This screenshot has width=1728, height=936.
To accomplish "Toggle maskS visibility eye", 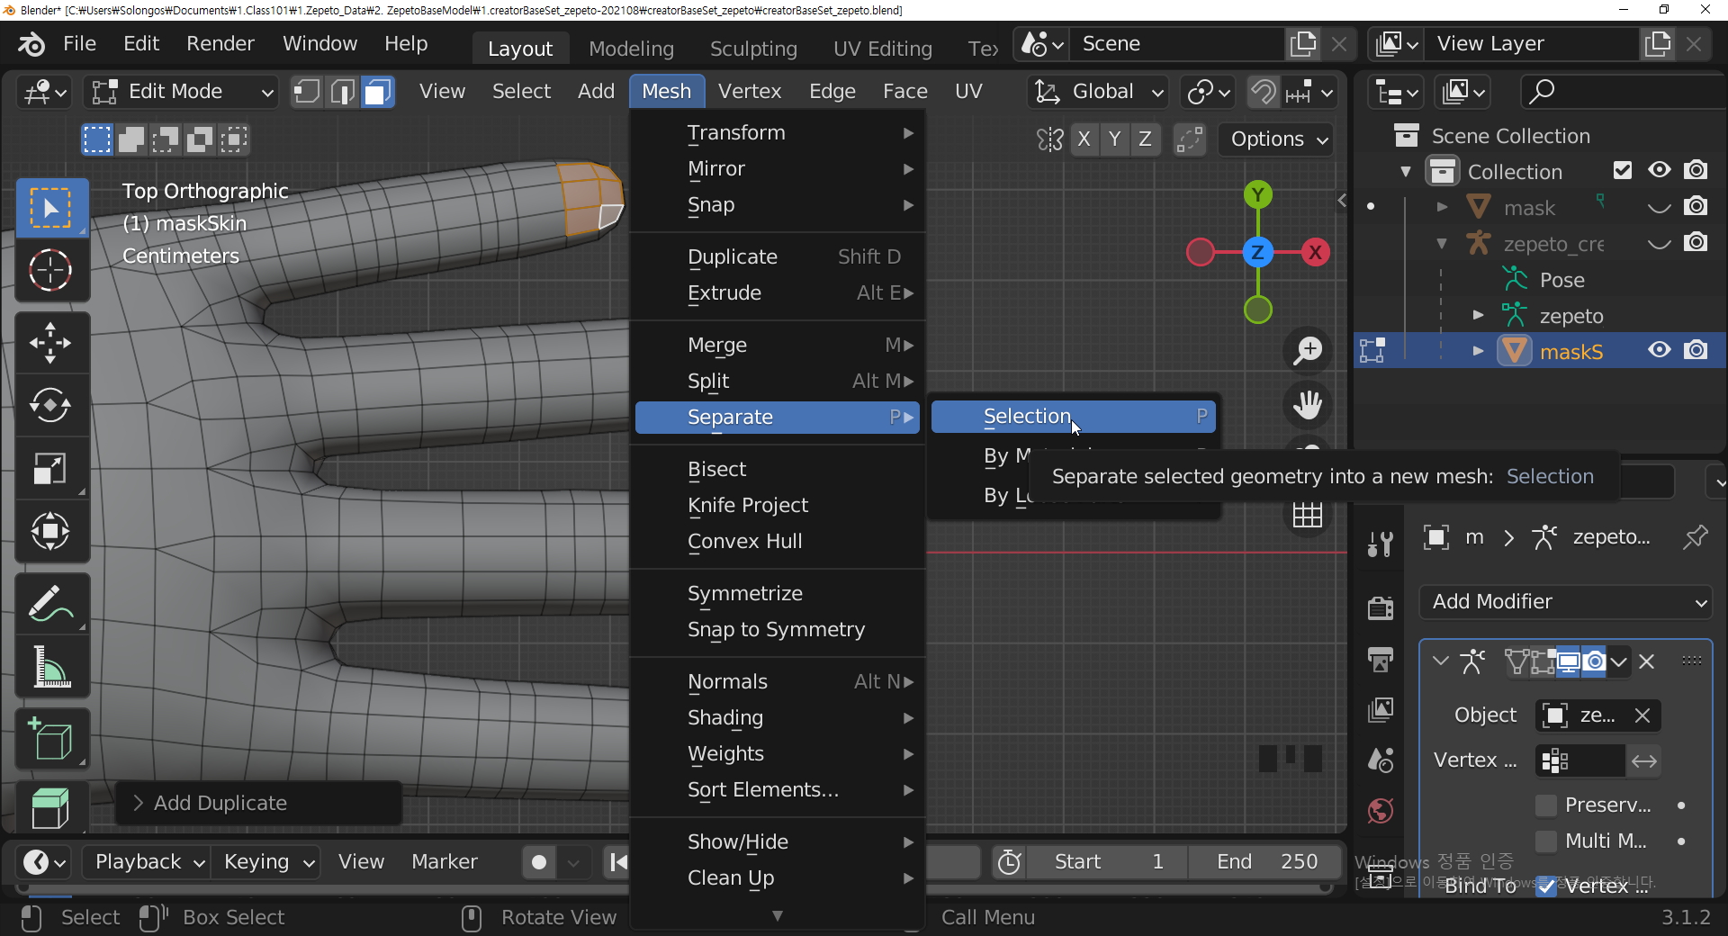I will 1660,351.
